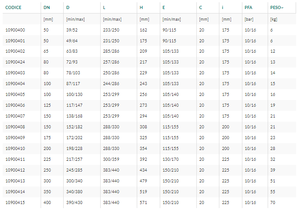Click product code 10900402
Viewport: 297px width, 209px height.
(x=15, y=51)
